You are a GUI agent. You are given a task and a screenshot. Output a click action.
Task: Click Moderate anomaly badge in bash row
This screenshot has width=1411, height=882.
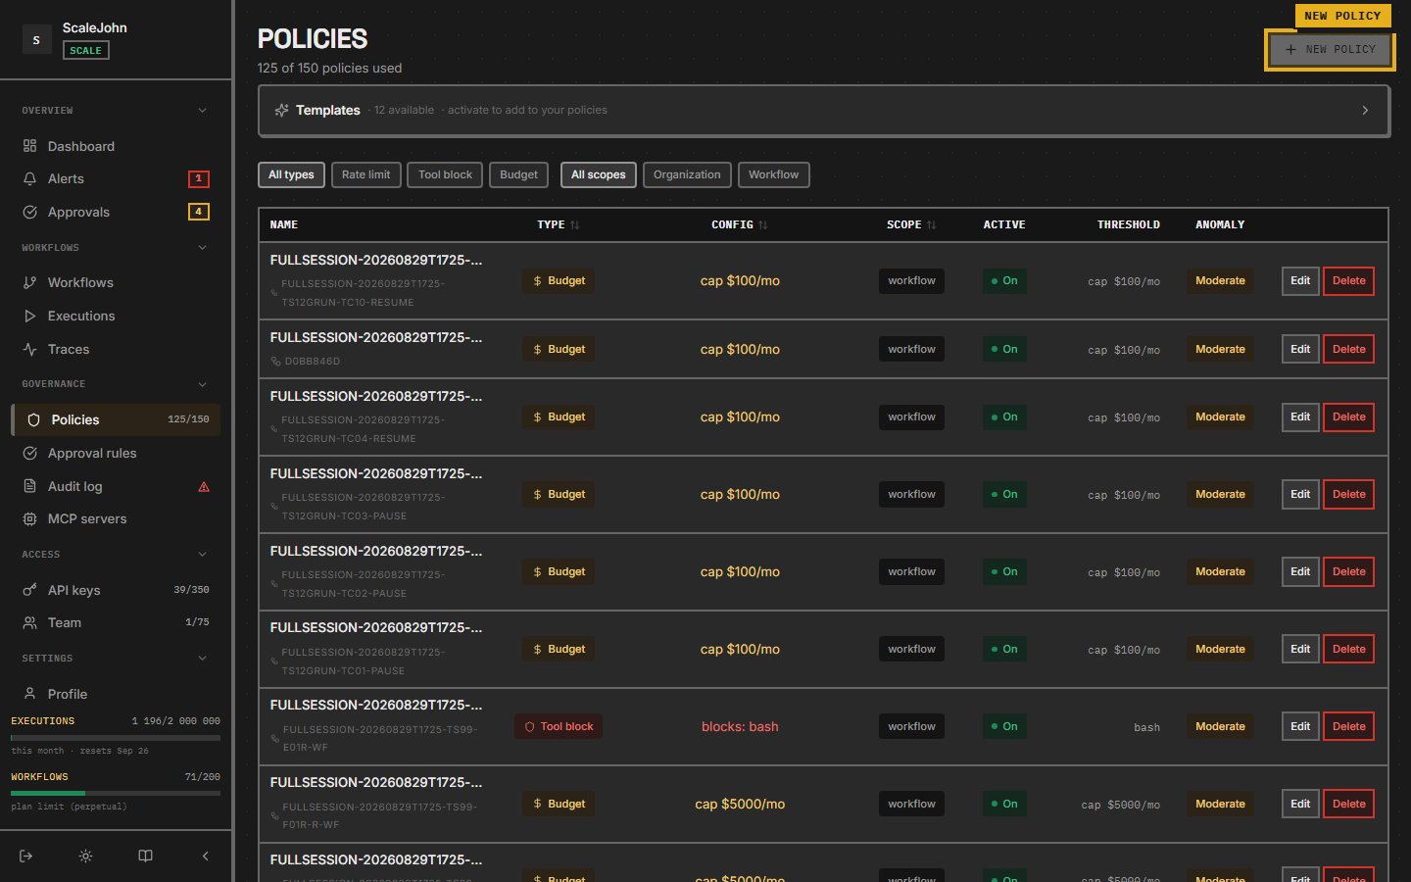tap(1220, 726)
